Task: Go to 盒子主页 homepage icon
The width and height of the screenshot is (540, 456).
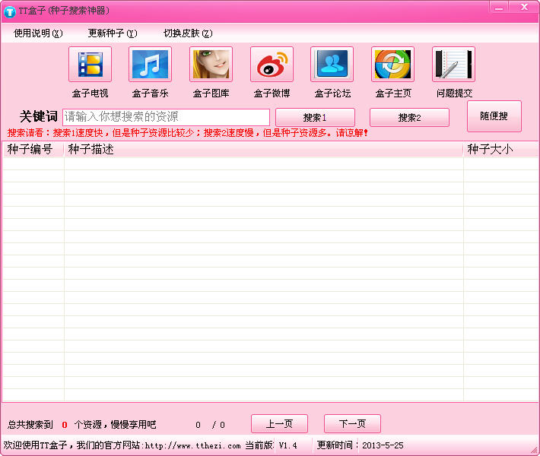Action: coord(393,65)
